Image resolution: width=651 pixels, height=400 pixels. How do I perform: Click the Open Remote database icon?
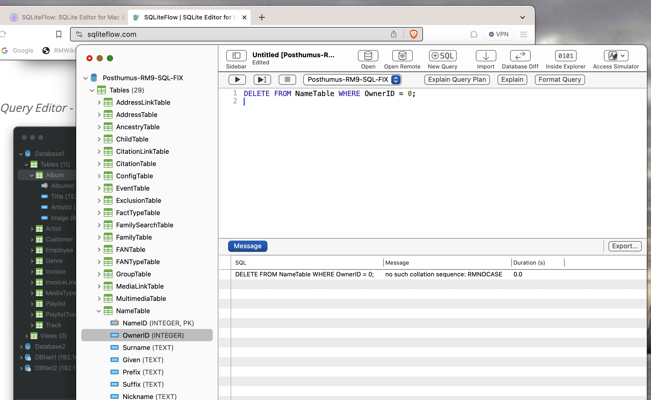(402, 56)
